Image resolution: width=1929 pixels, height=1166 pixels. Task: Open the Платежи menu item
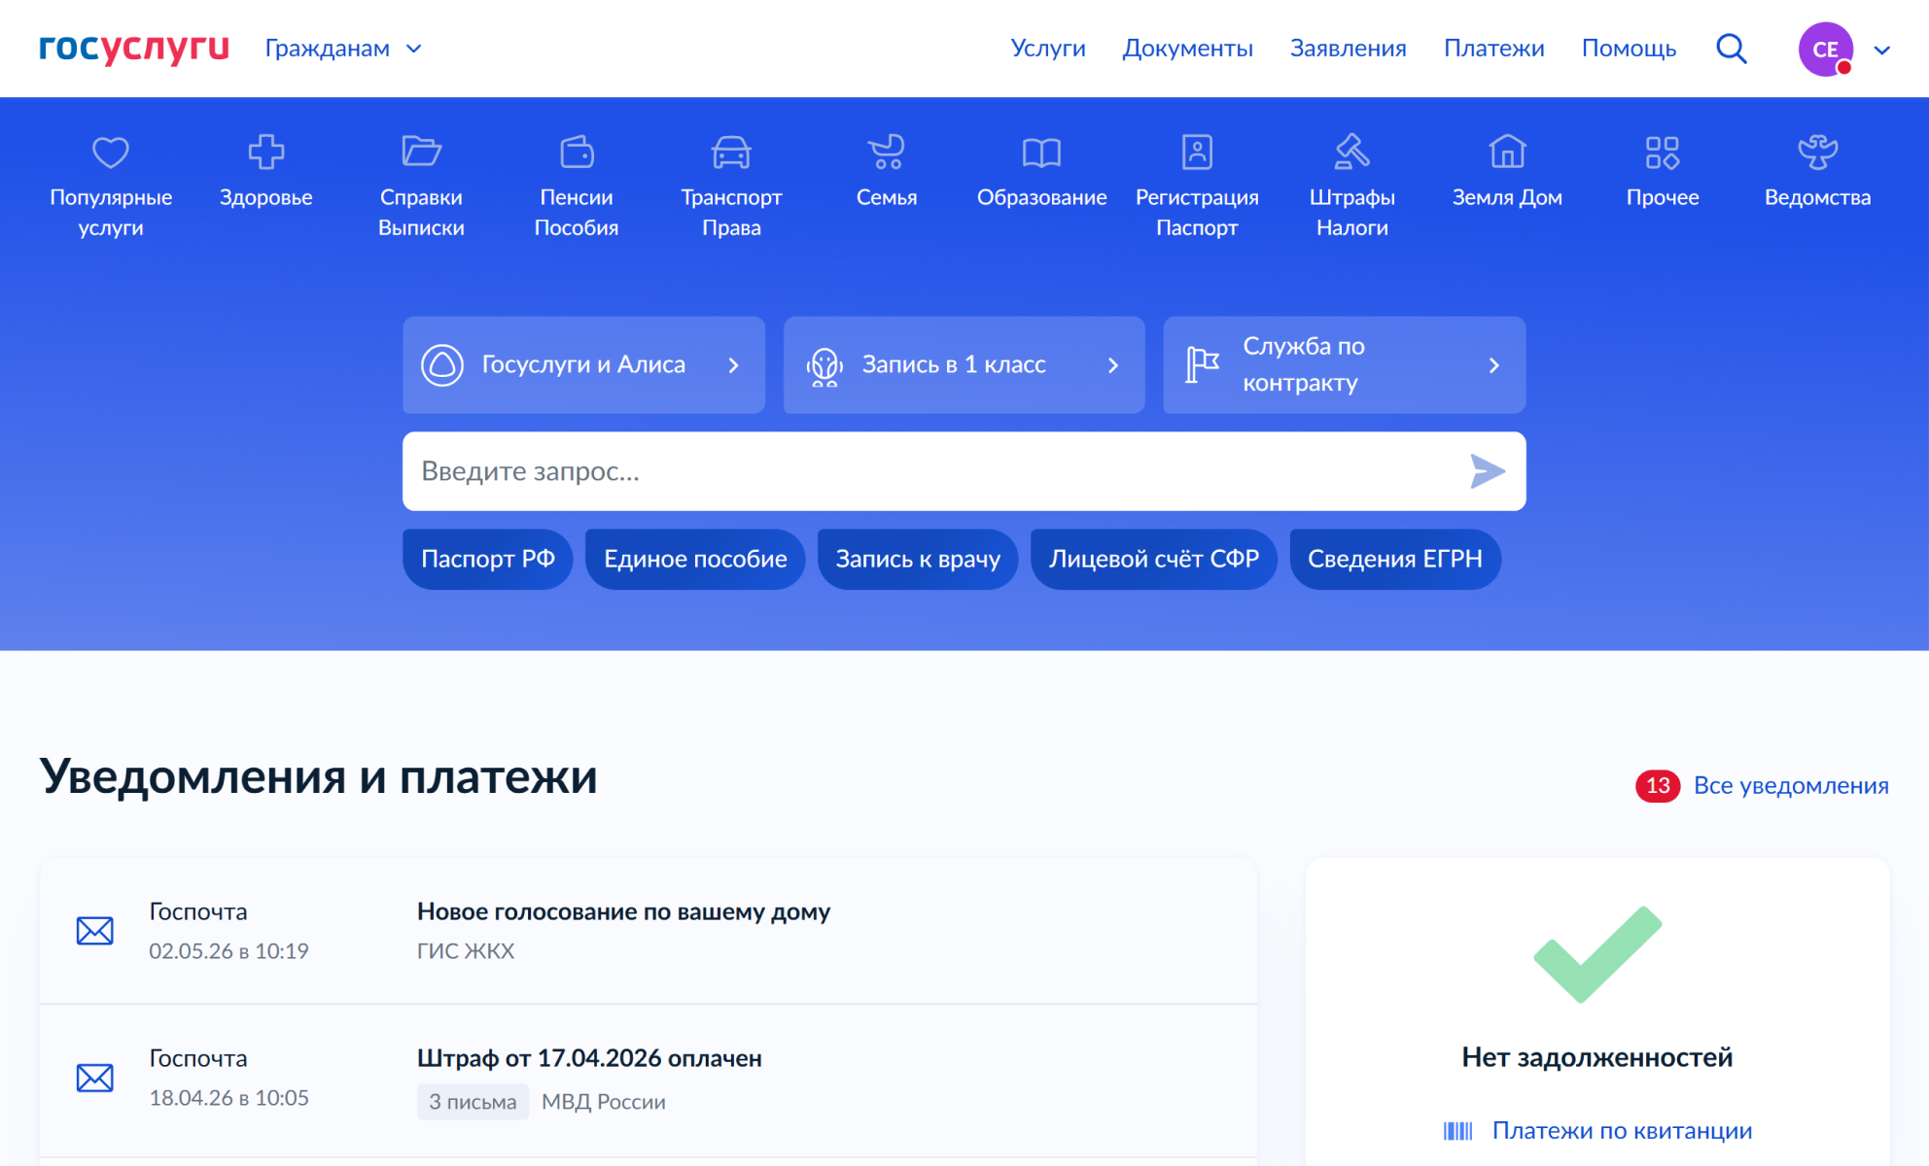pos(1493,49)
